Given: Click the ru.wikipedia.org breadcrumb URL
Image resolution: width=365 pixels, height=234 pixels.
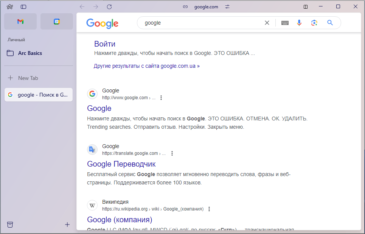Looking at the screenshot, I should (153, 209).
